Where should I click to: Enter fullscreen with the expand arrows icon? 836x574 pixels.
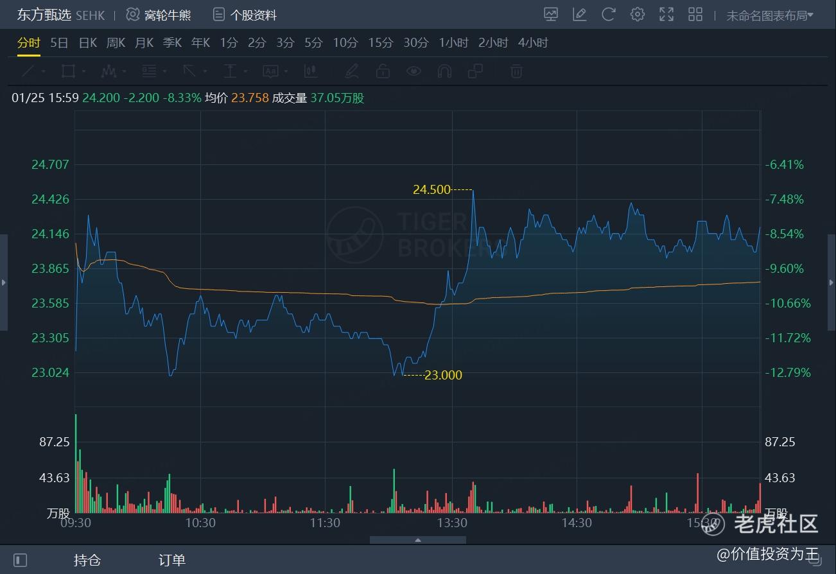pos(666,14)
